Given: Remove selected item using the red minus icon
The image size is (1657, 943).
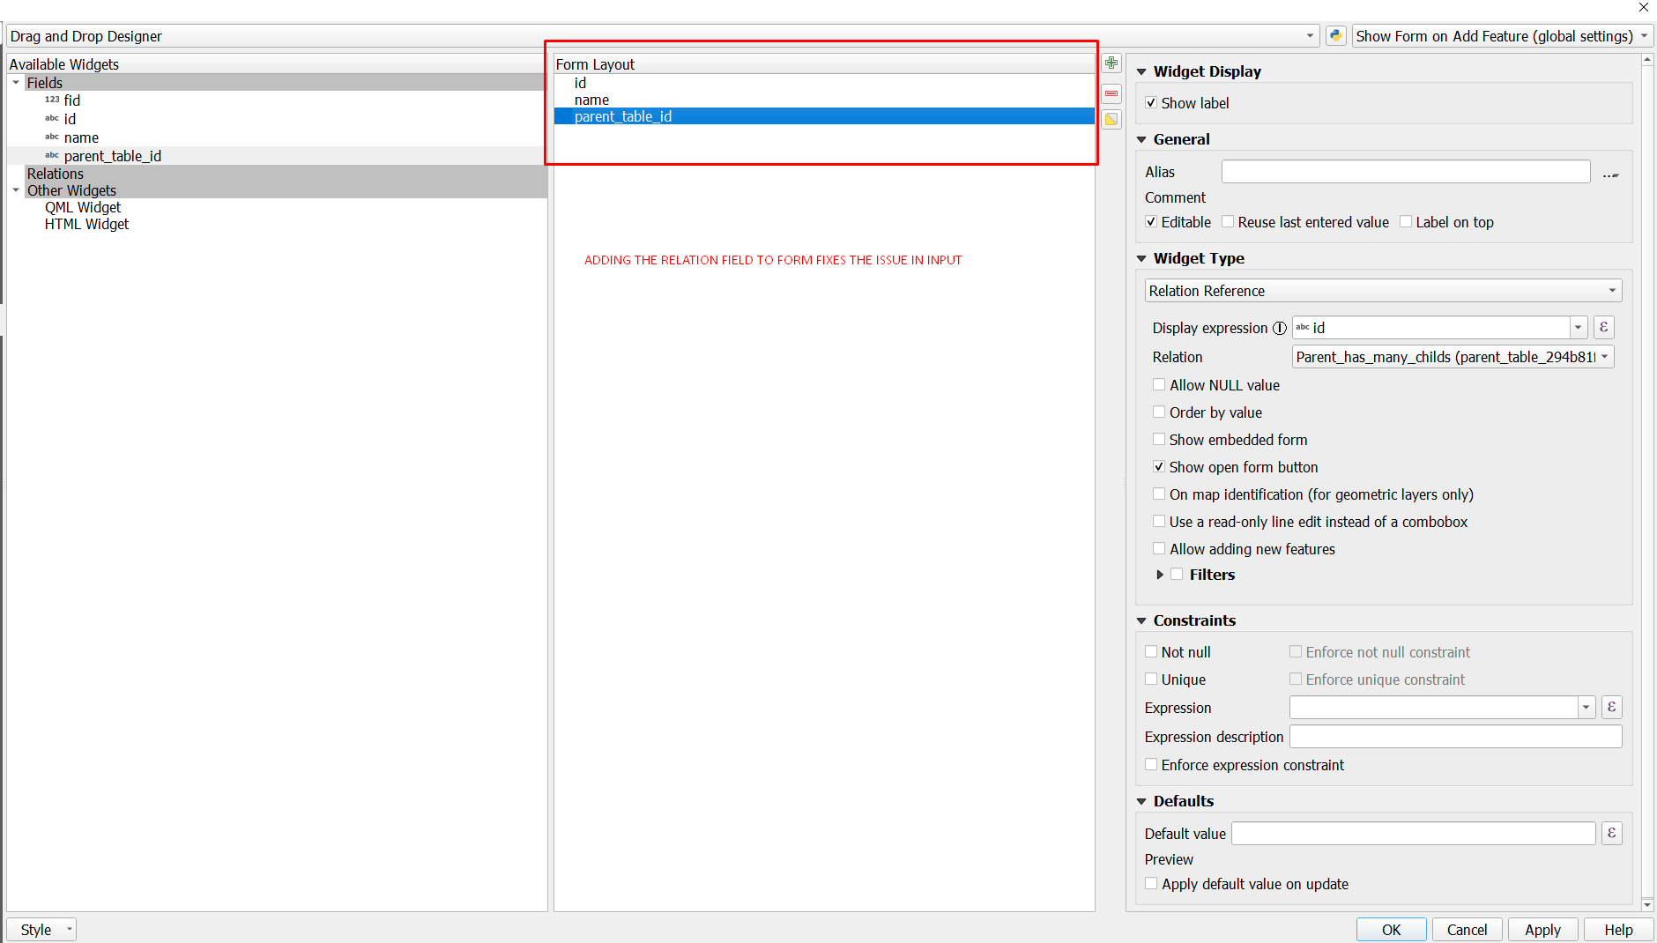Looking at the screenshot, I should pyautogui.click(x=1111, y=93).
